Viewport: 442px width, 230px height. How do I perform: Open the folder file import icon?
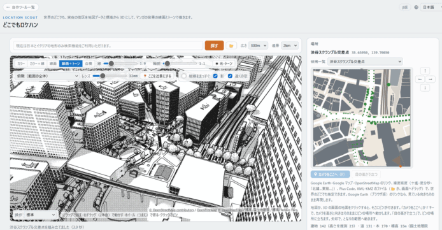(x=231, y=46)
